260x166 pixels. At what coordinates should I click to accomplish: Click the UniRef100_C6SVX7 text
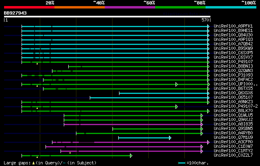tap(233, 57)
